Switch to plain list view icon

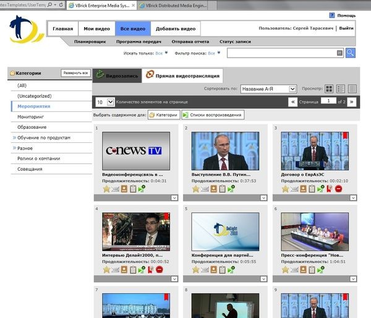pyautogui.click(x=352, y=89)
